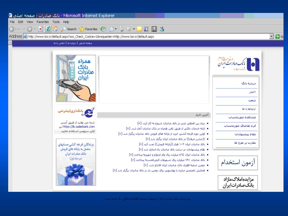Viewport: 288px width, 216px height.
Task: Click the صفحه اصلی top nav link
Action: 85,43
